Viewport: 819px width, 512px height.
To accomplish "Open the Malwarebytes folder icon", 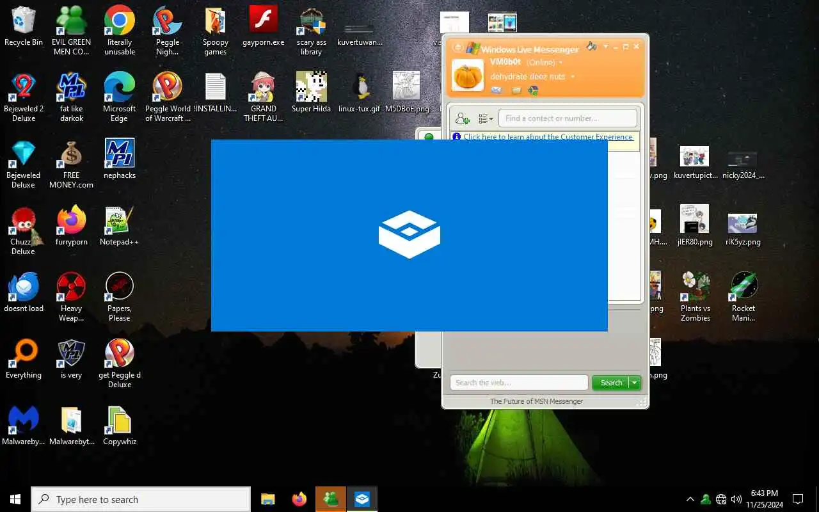I will 72,426.
